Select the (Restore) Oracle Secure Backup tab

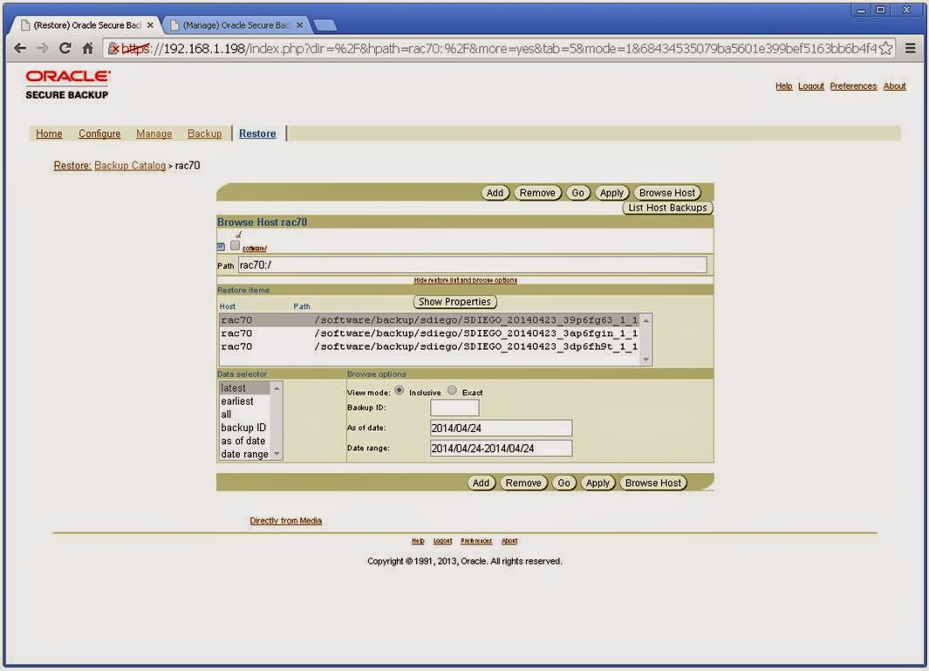(87, 25)
